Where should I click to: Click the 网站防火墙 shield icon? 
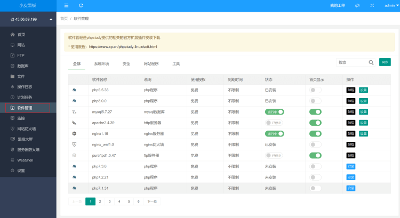[x=12, y=128]
